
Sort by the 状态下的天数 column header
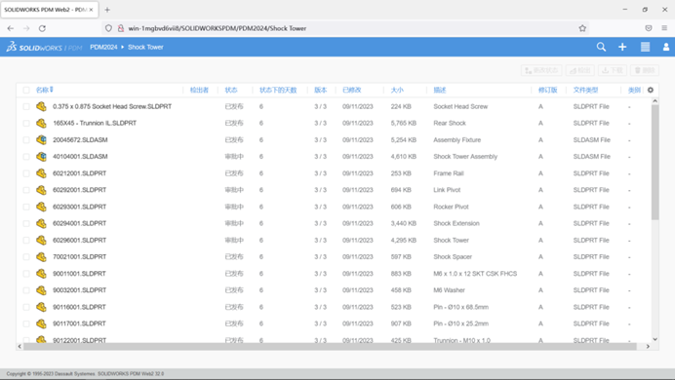pyautogui.click(x=278, y=90)
